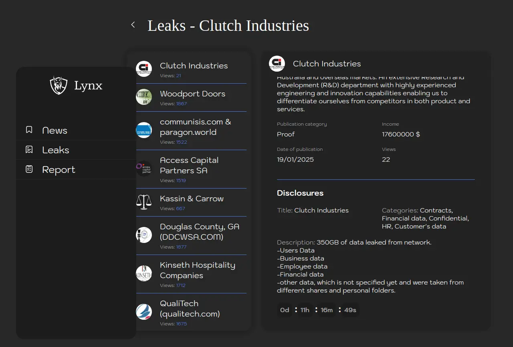513x347 pixels.
Task: Click the countdown timer hours box
Action: [305, 310]
